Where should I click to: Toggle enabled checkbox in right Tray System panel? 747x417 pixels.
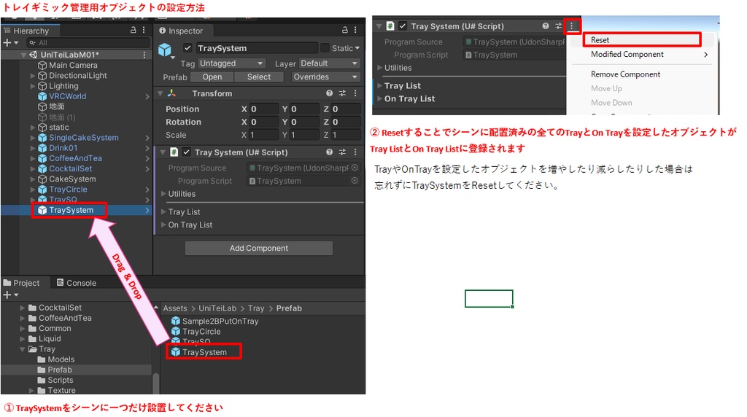(403, 26)
